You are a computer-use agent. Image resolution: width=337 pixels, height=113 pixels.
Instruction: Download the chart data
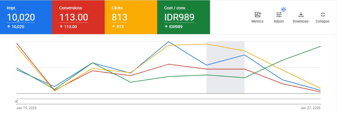(301, 15)
